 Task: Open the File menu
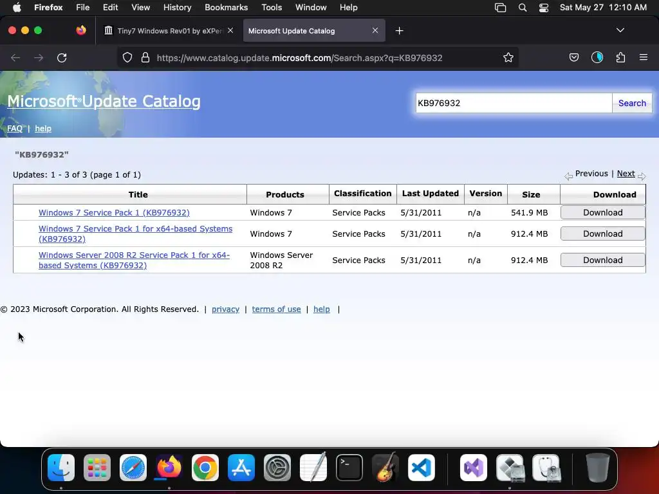[82, 8]
